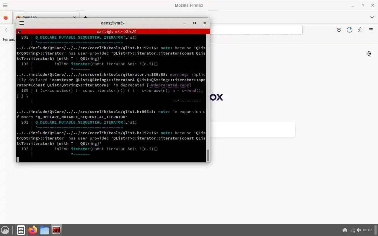
Task: Minimize the dartz@vm3 terminal window
Action: 185,23
